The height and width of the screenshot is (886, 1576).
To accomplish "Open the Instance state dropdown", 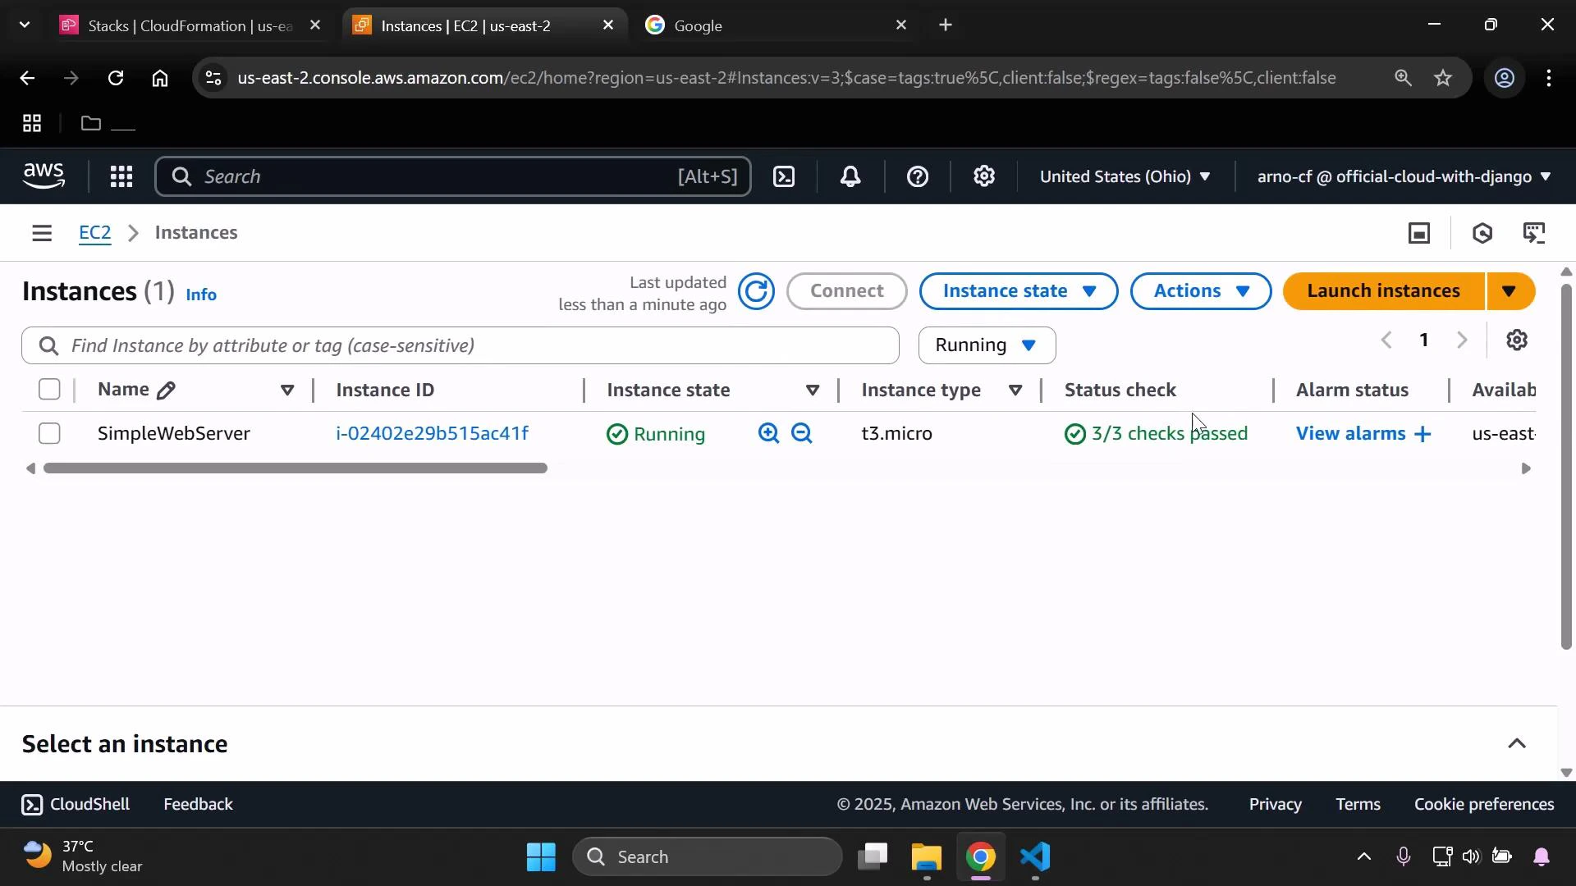I will (1018, 291).
